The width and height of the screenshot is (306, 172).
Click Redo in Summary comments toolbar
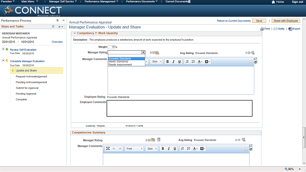coord(120,149)
